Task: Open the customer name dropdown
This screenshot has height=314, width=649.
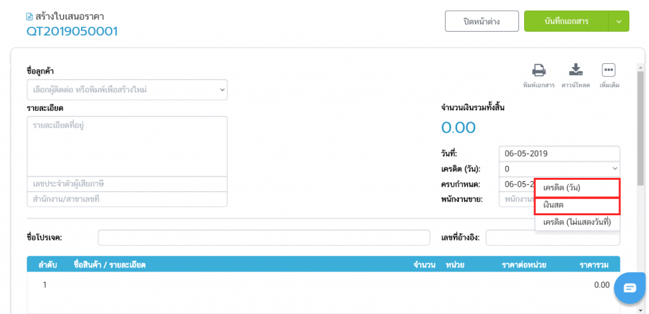Action: click(x=127, y=90)
